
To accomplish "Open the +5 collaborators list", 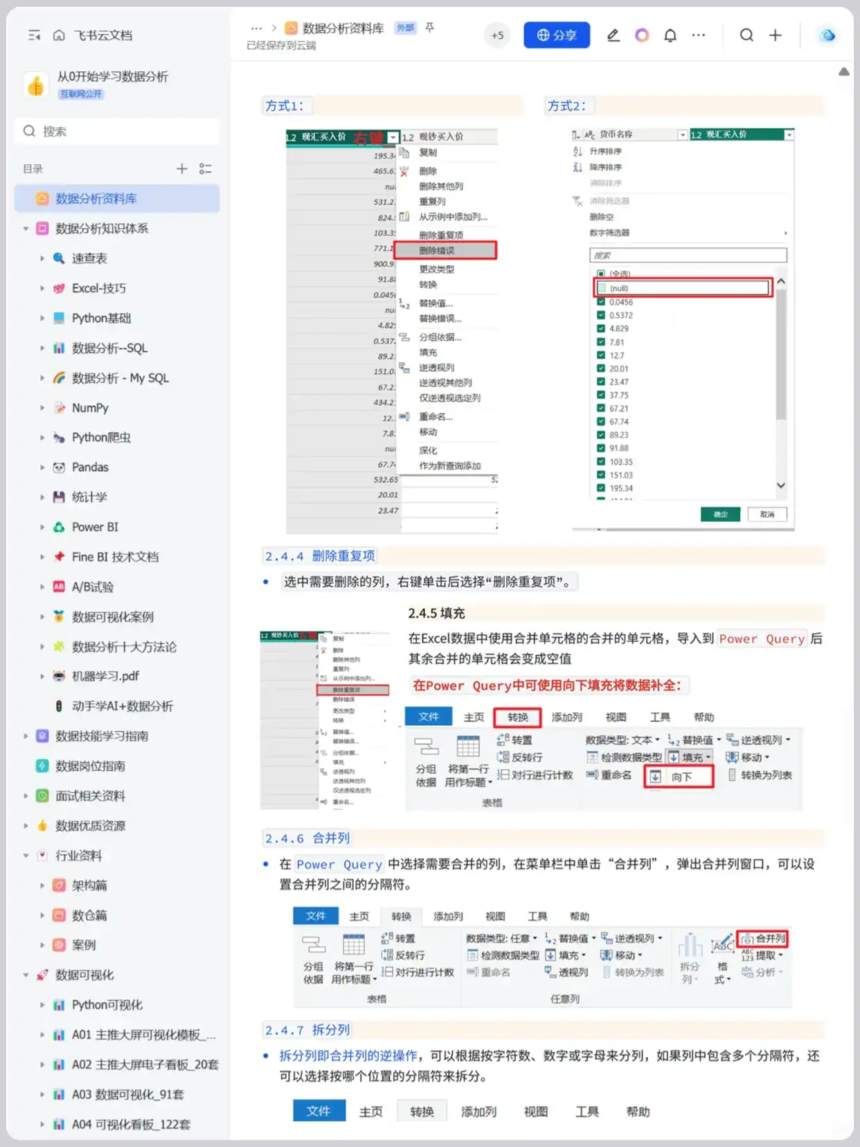I will pos(497,35).
